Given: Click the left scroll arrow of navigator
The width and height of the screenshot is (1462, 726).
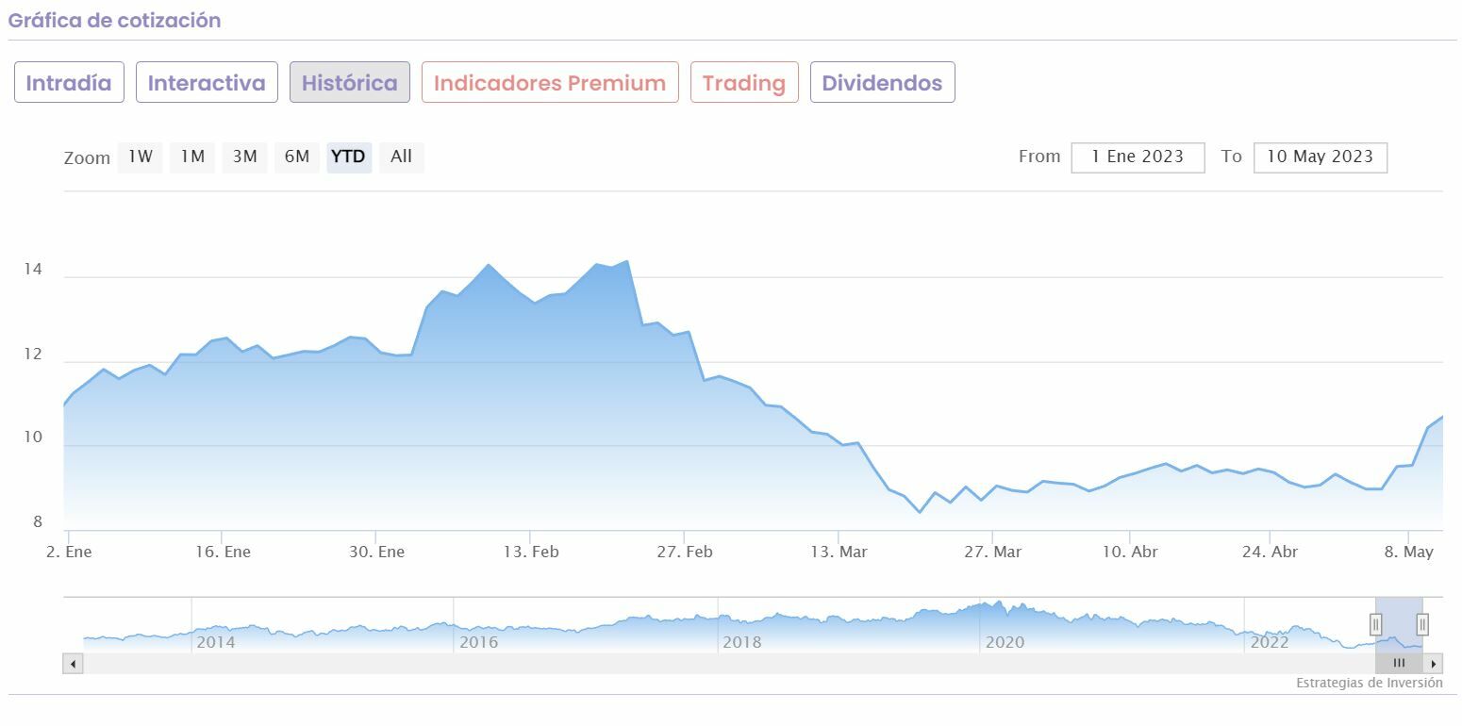Looking at the screenshot, I should [73, 664].
